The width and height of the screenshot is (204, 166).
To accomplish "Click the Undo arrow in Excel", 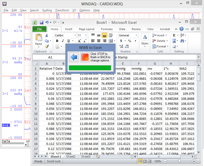I will click(x=47, y=23).
